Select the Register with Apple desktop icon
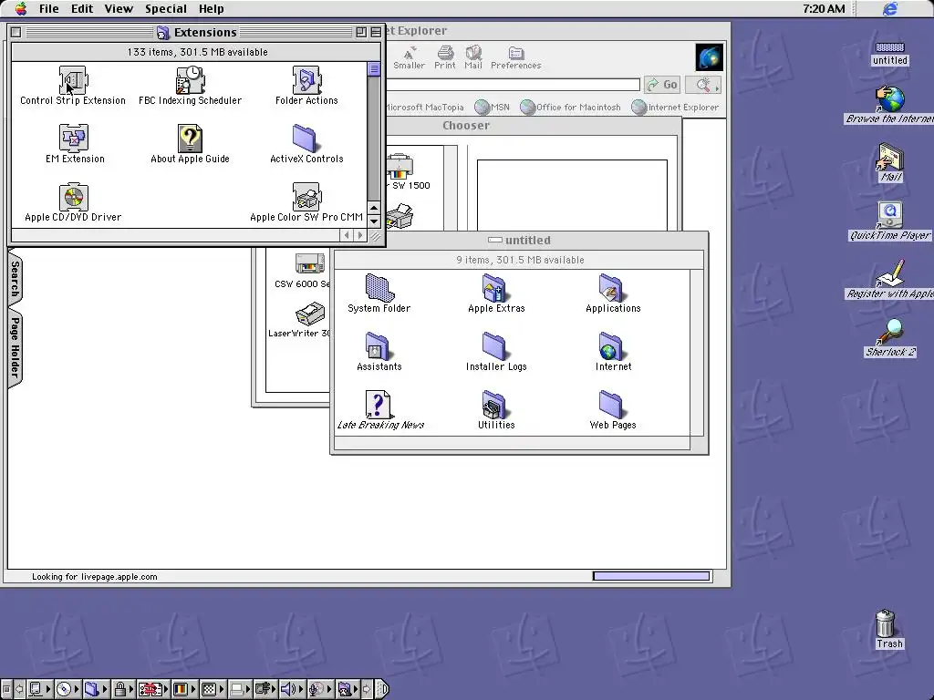The width and height of the screenshot is (934, 700). point(890,273)
